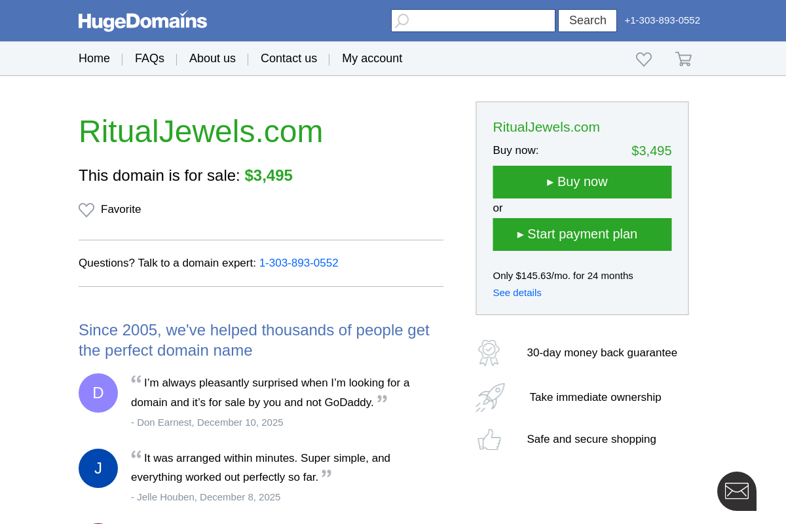Open the FAQs menu item

(x=149, y=58)
